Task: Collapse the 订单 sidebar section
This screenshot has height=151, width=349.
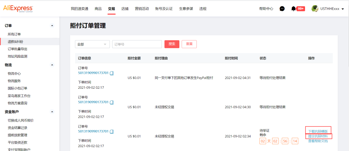Action: [x=52, y=25]
